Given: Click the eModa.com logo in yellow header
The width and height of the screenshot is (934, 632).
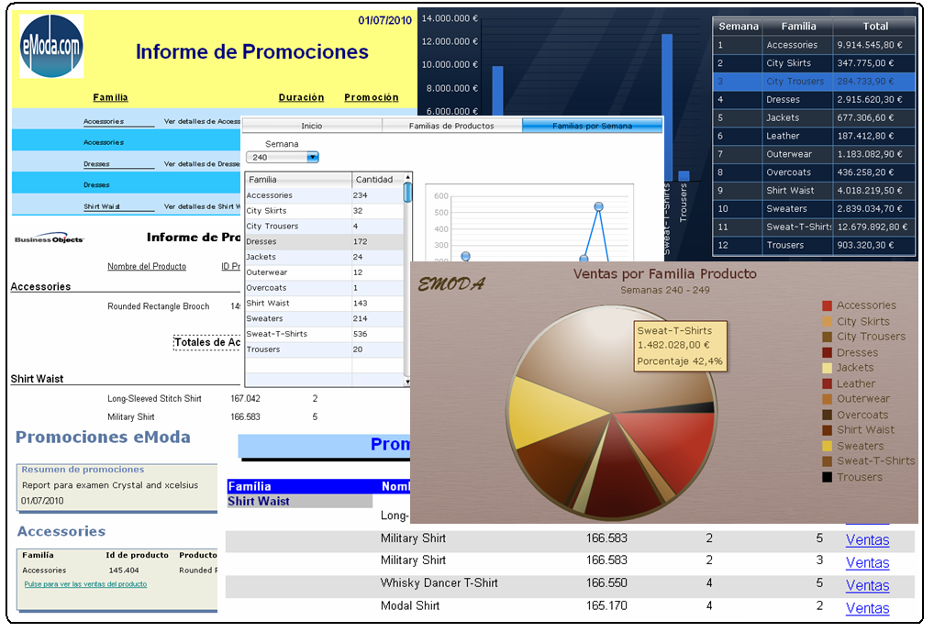Looking at the screenshot, I should (x=51, y=46).
